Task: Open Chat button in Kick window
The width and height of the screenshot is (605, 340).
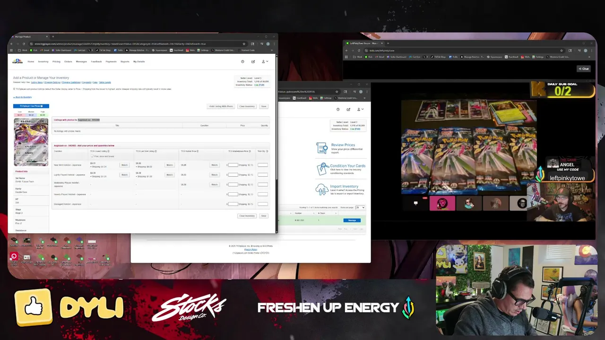Action: [x=584, y=69]
